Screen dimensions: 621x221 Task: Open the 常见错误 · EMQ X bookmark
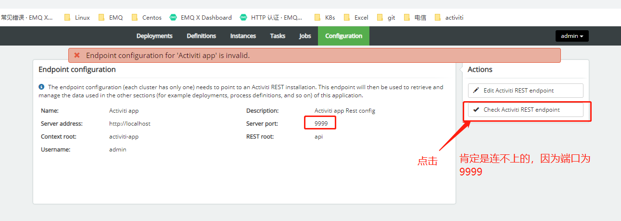click(x=27, y=17)
